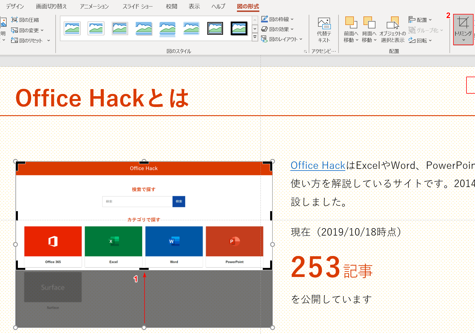
Task: Apply the thin black double frame style
Action: click(x=215, y=28)
